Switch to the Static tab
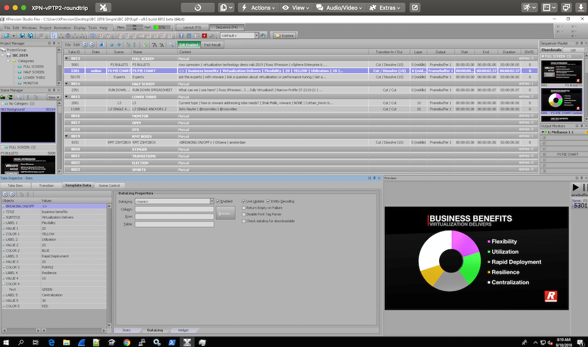Image resolution: width=588 pixels, height=347 pixels. [127, 330]
